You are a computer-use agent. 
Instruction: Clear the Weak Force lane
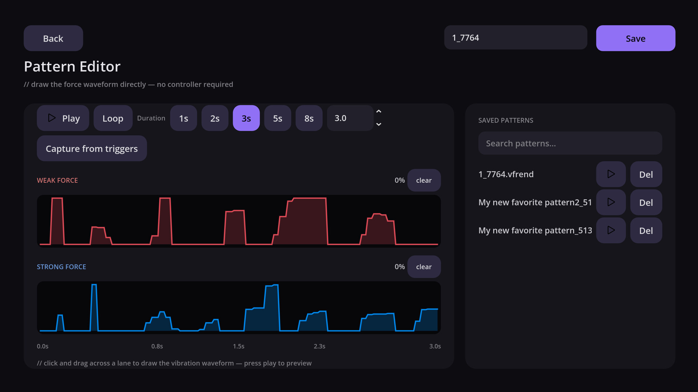coord(424,180)
